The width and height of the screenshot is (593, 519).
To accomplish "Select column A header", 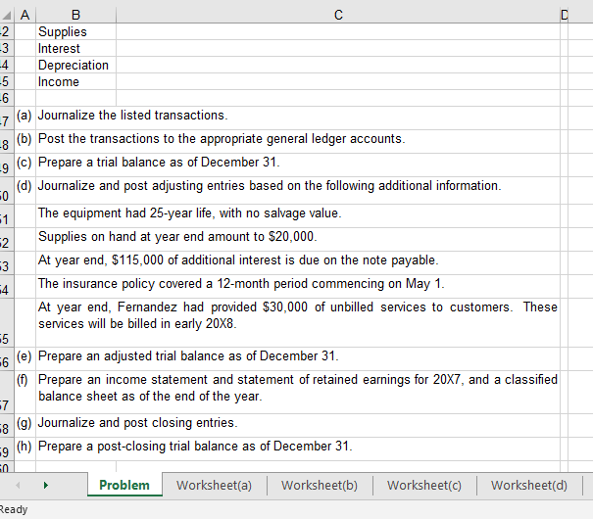I will (25, 15).
